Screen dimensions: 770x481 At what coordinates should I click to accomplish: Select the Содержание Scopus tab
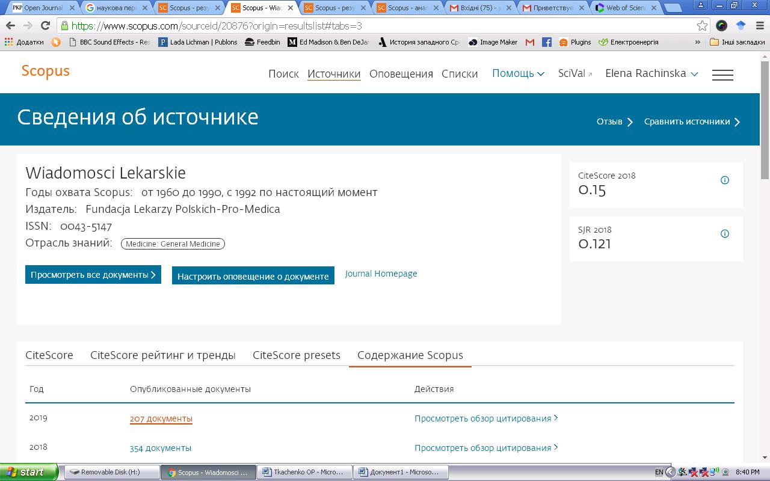tap(410, 355)
